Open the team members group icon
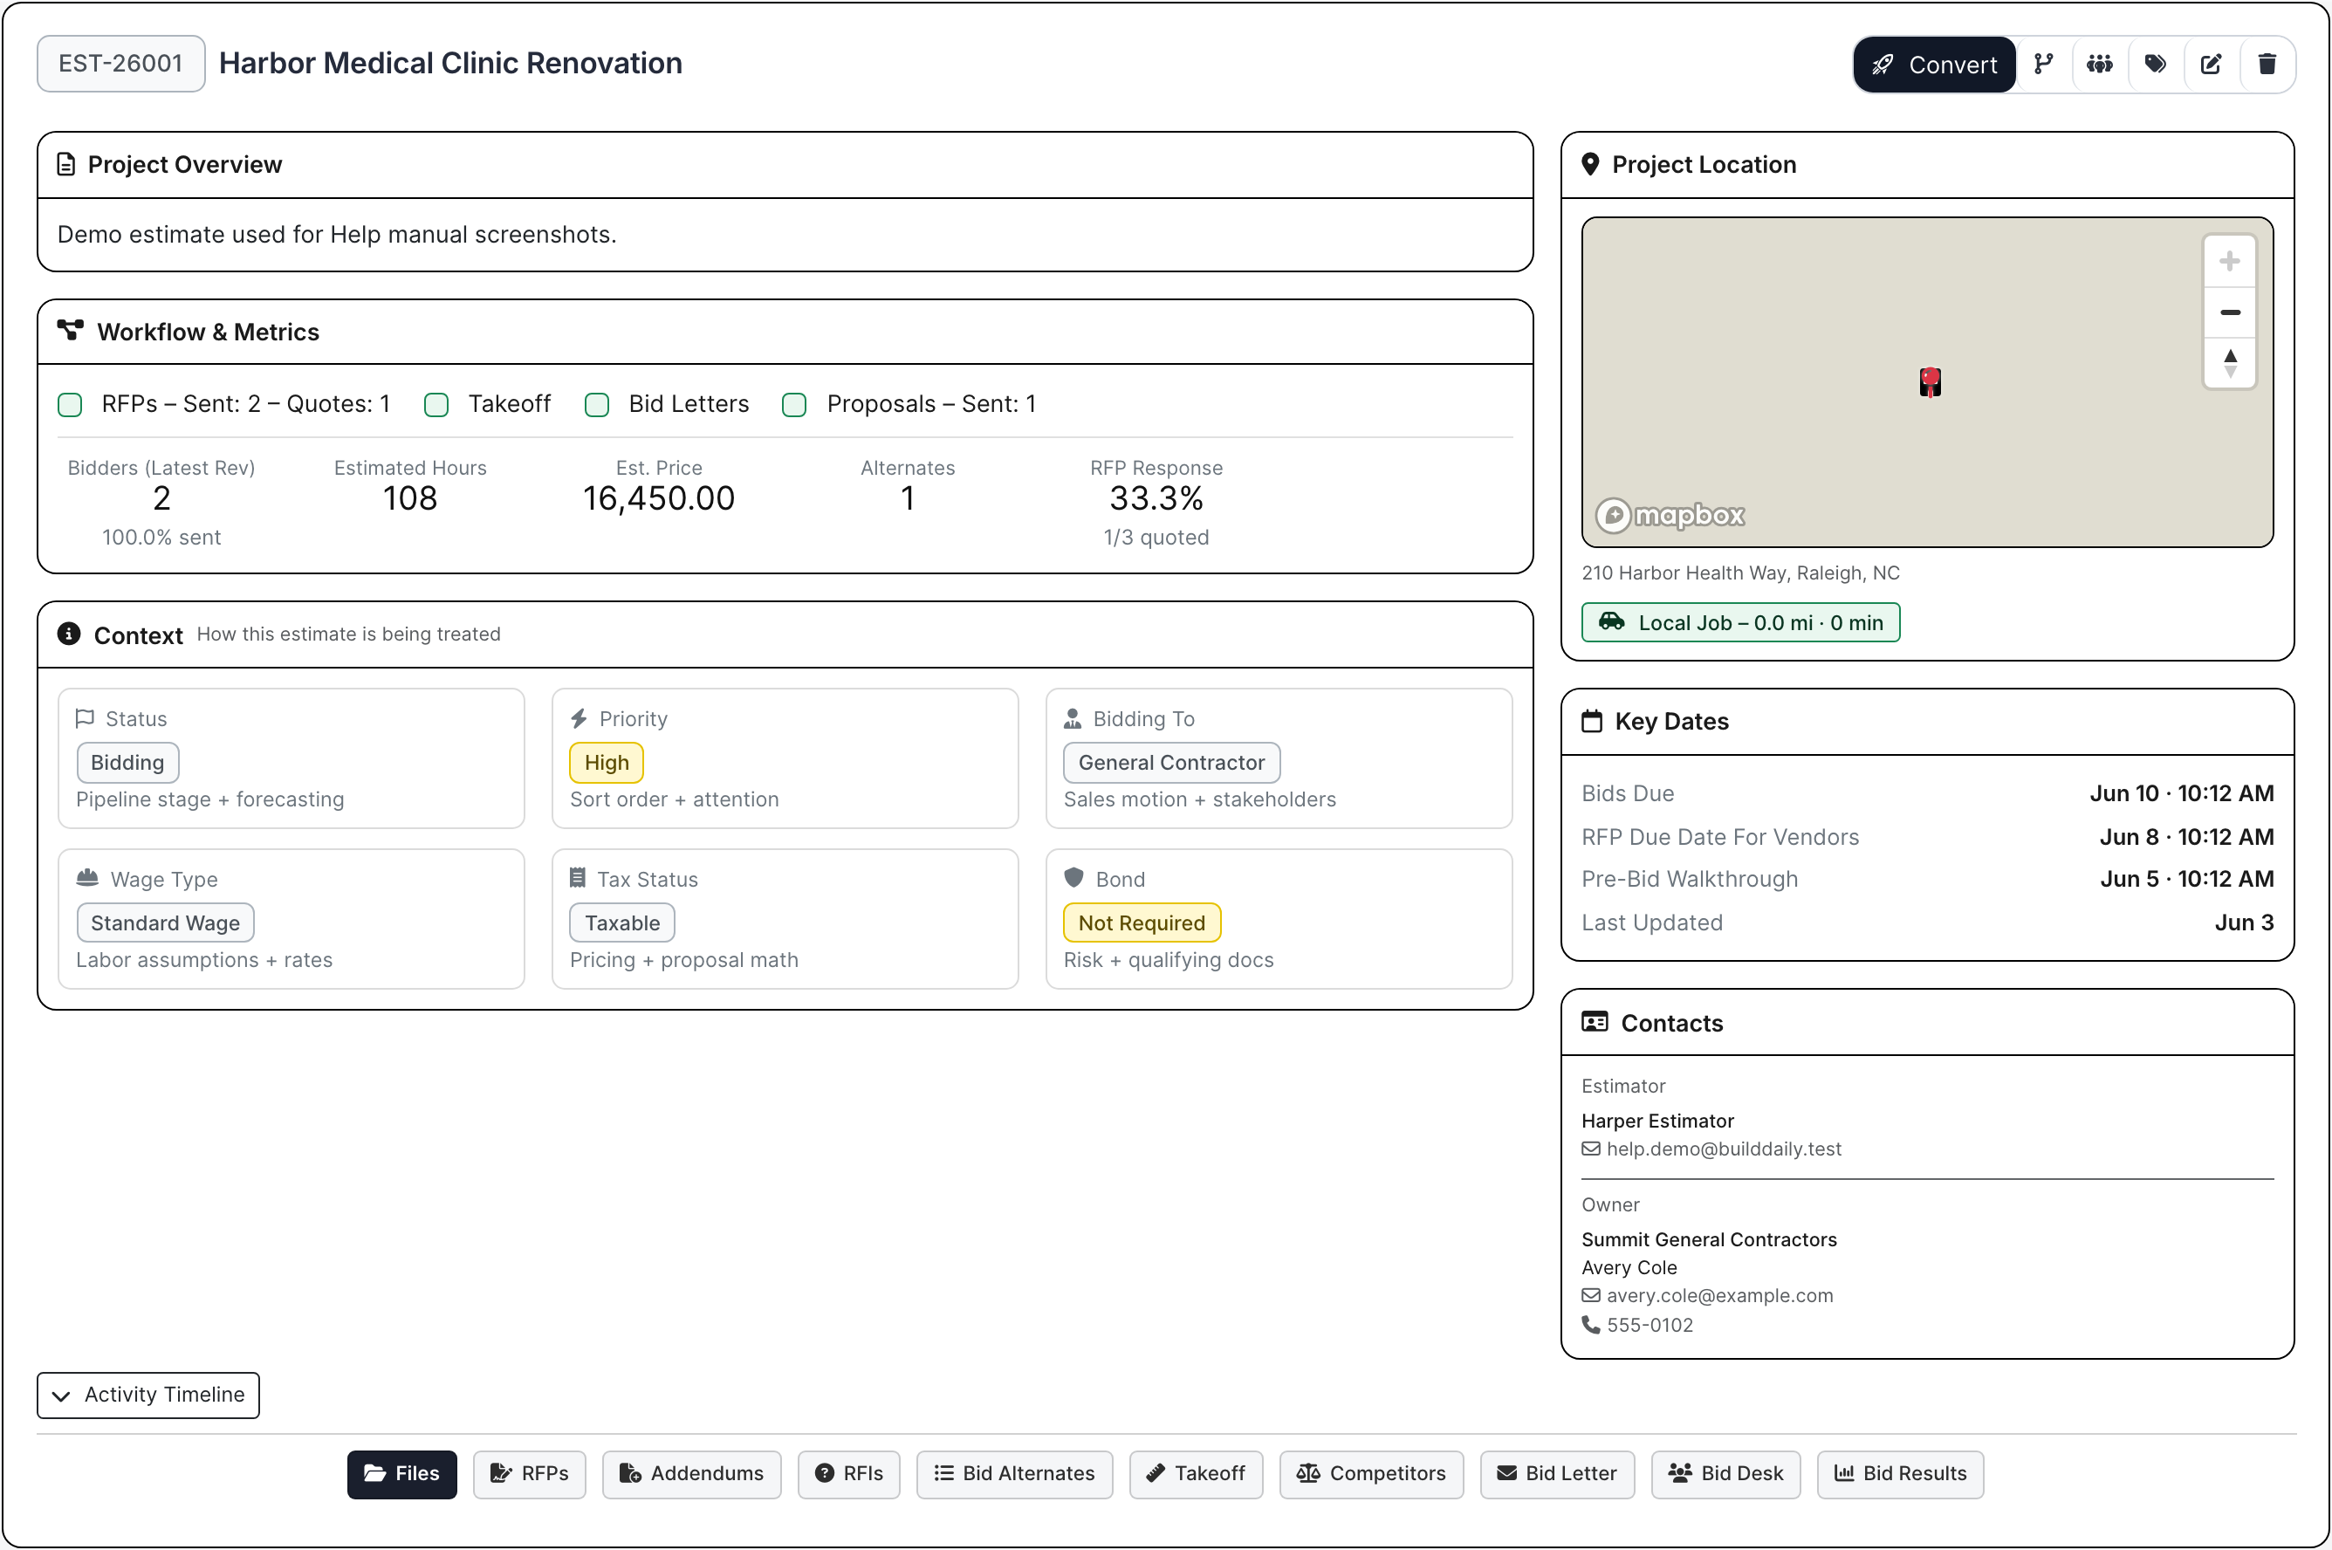This screenshot has width=2332, height=1550. coord(2099,65)
